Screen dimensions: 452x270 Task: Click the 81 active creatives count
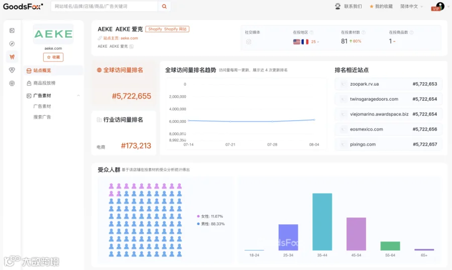click(x=344, y=41)
